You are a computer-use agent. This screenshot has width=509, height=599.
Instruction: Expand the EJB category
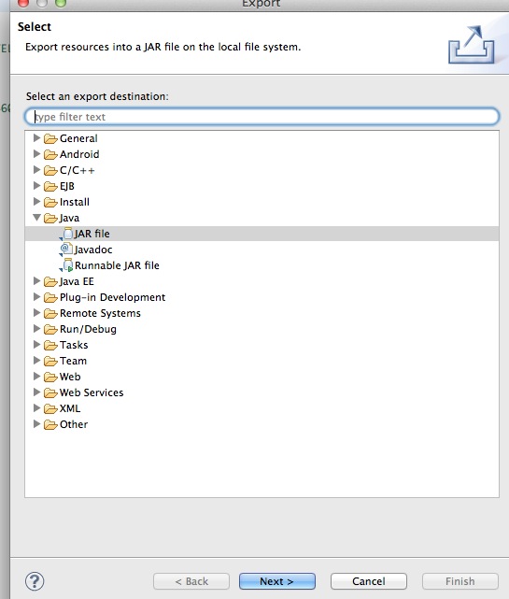(36, 186)
